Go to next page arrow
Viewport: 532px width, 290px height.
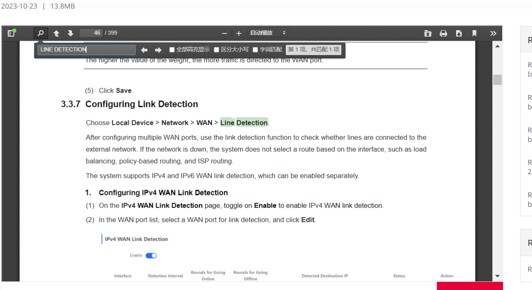point(70,33)
